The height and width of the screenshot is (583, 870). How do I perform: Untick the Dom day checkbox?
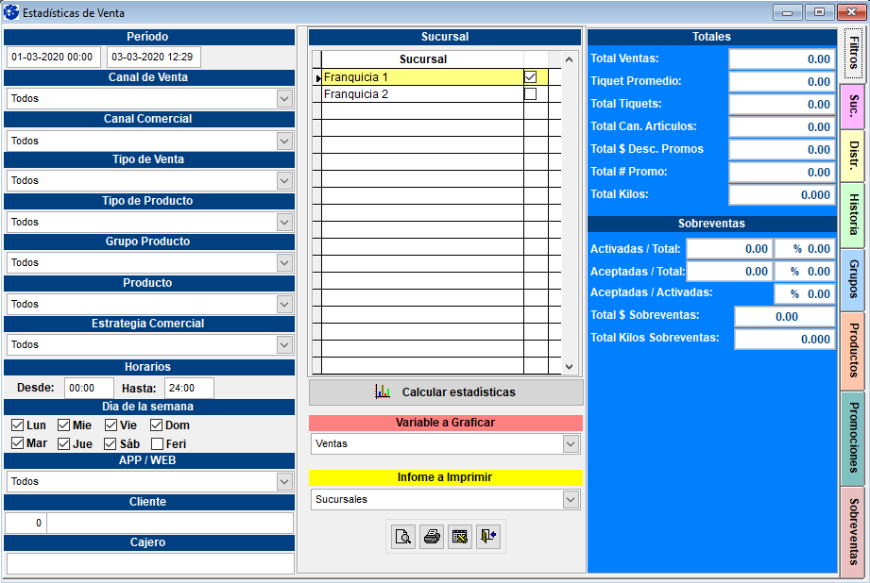158,425
